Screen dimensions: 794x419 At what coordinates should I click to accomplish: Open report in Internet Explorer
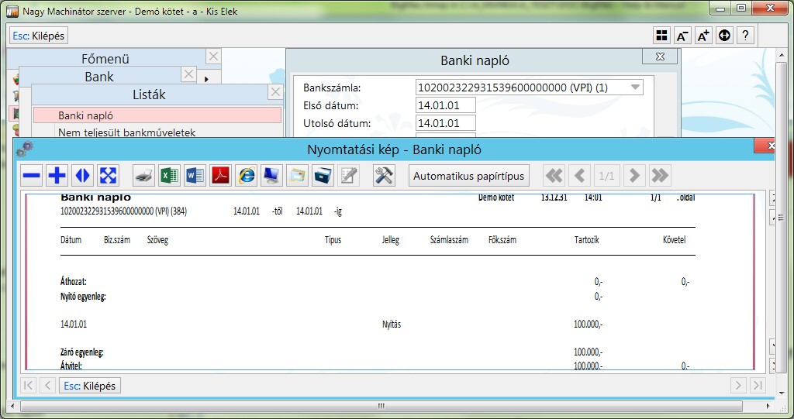pyautogui.click(x=247, y=176)
